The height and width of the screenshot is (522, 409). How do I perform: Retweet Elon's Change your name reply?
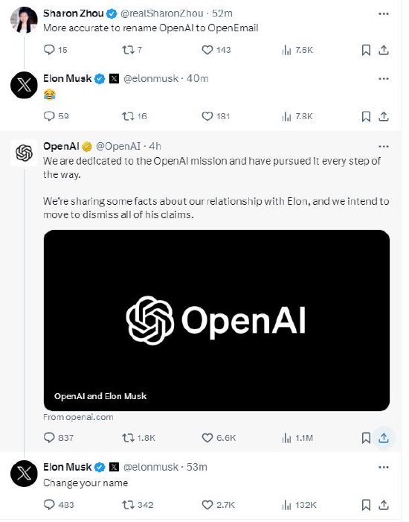128,505
